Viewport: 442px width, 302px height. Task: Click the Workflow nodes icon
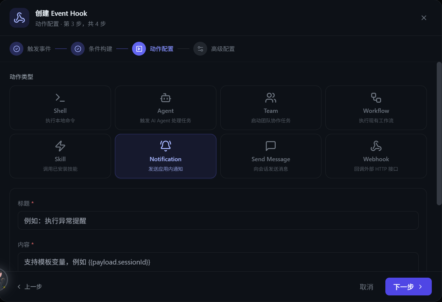pos(376,97)
